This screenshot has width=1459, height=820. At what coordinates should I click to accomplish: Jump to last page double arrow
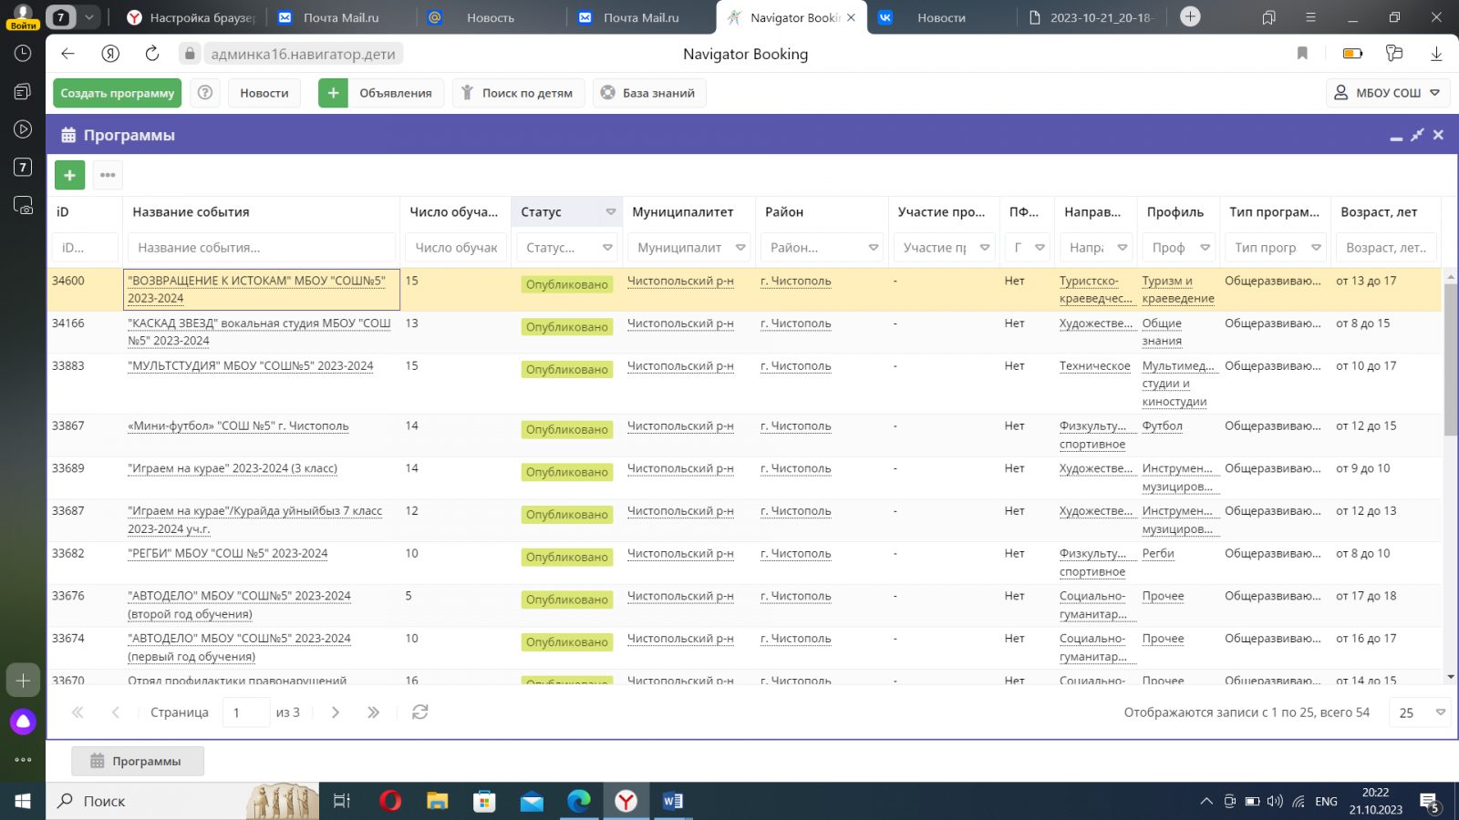373,712
